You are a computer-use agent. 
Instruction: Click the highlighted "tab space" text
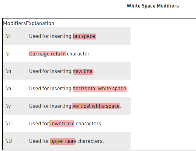[x=84, y=36]
